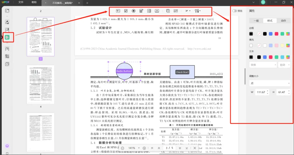Click the green user avatar
The width and height of the screenshot is (294, 155).
click(263, 2)
